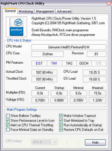Click the Maximal multiplier value 15.0x
This screenshot has height=151, width=112.
[x=98, y=93]
